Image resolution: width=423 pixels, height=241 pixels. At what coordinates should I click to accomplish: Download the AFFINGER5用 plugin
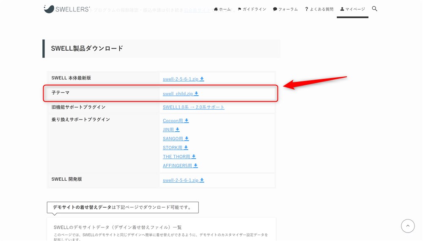click(x=180, y=165)
